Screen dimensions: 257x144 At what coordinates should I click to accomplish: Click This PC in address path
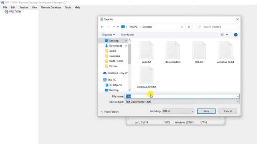(x=133, y=27)
